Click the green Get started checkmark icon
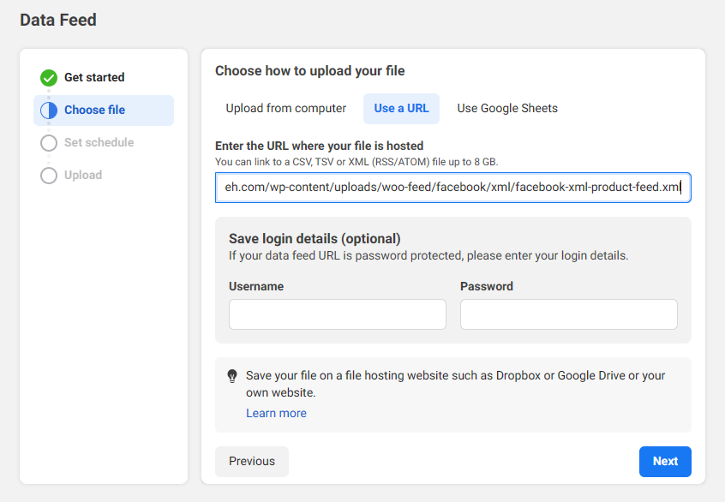This screenshot has width=725, height=502. click(x=49, y=78)
